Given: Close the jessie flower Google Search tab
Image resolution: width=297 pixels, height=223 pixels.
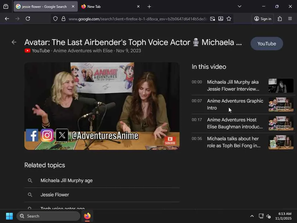Looking at the screenshot, I should [x=73, y=6].
